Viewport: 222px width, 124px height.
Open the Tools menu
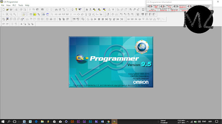coord(20,5)
